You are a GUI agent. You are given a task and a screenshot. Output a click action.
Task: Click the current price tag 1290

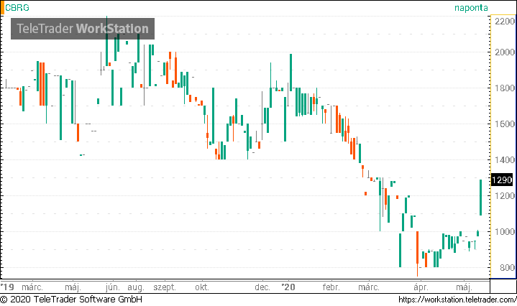pyautogui.click(x=501, y=180)
